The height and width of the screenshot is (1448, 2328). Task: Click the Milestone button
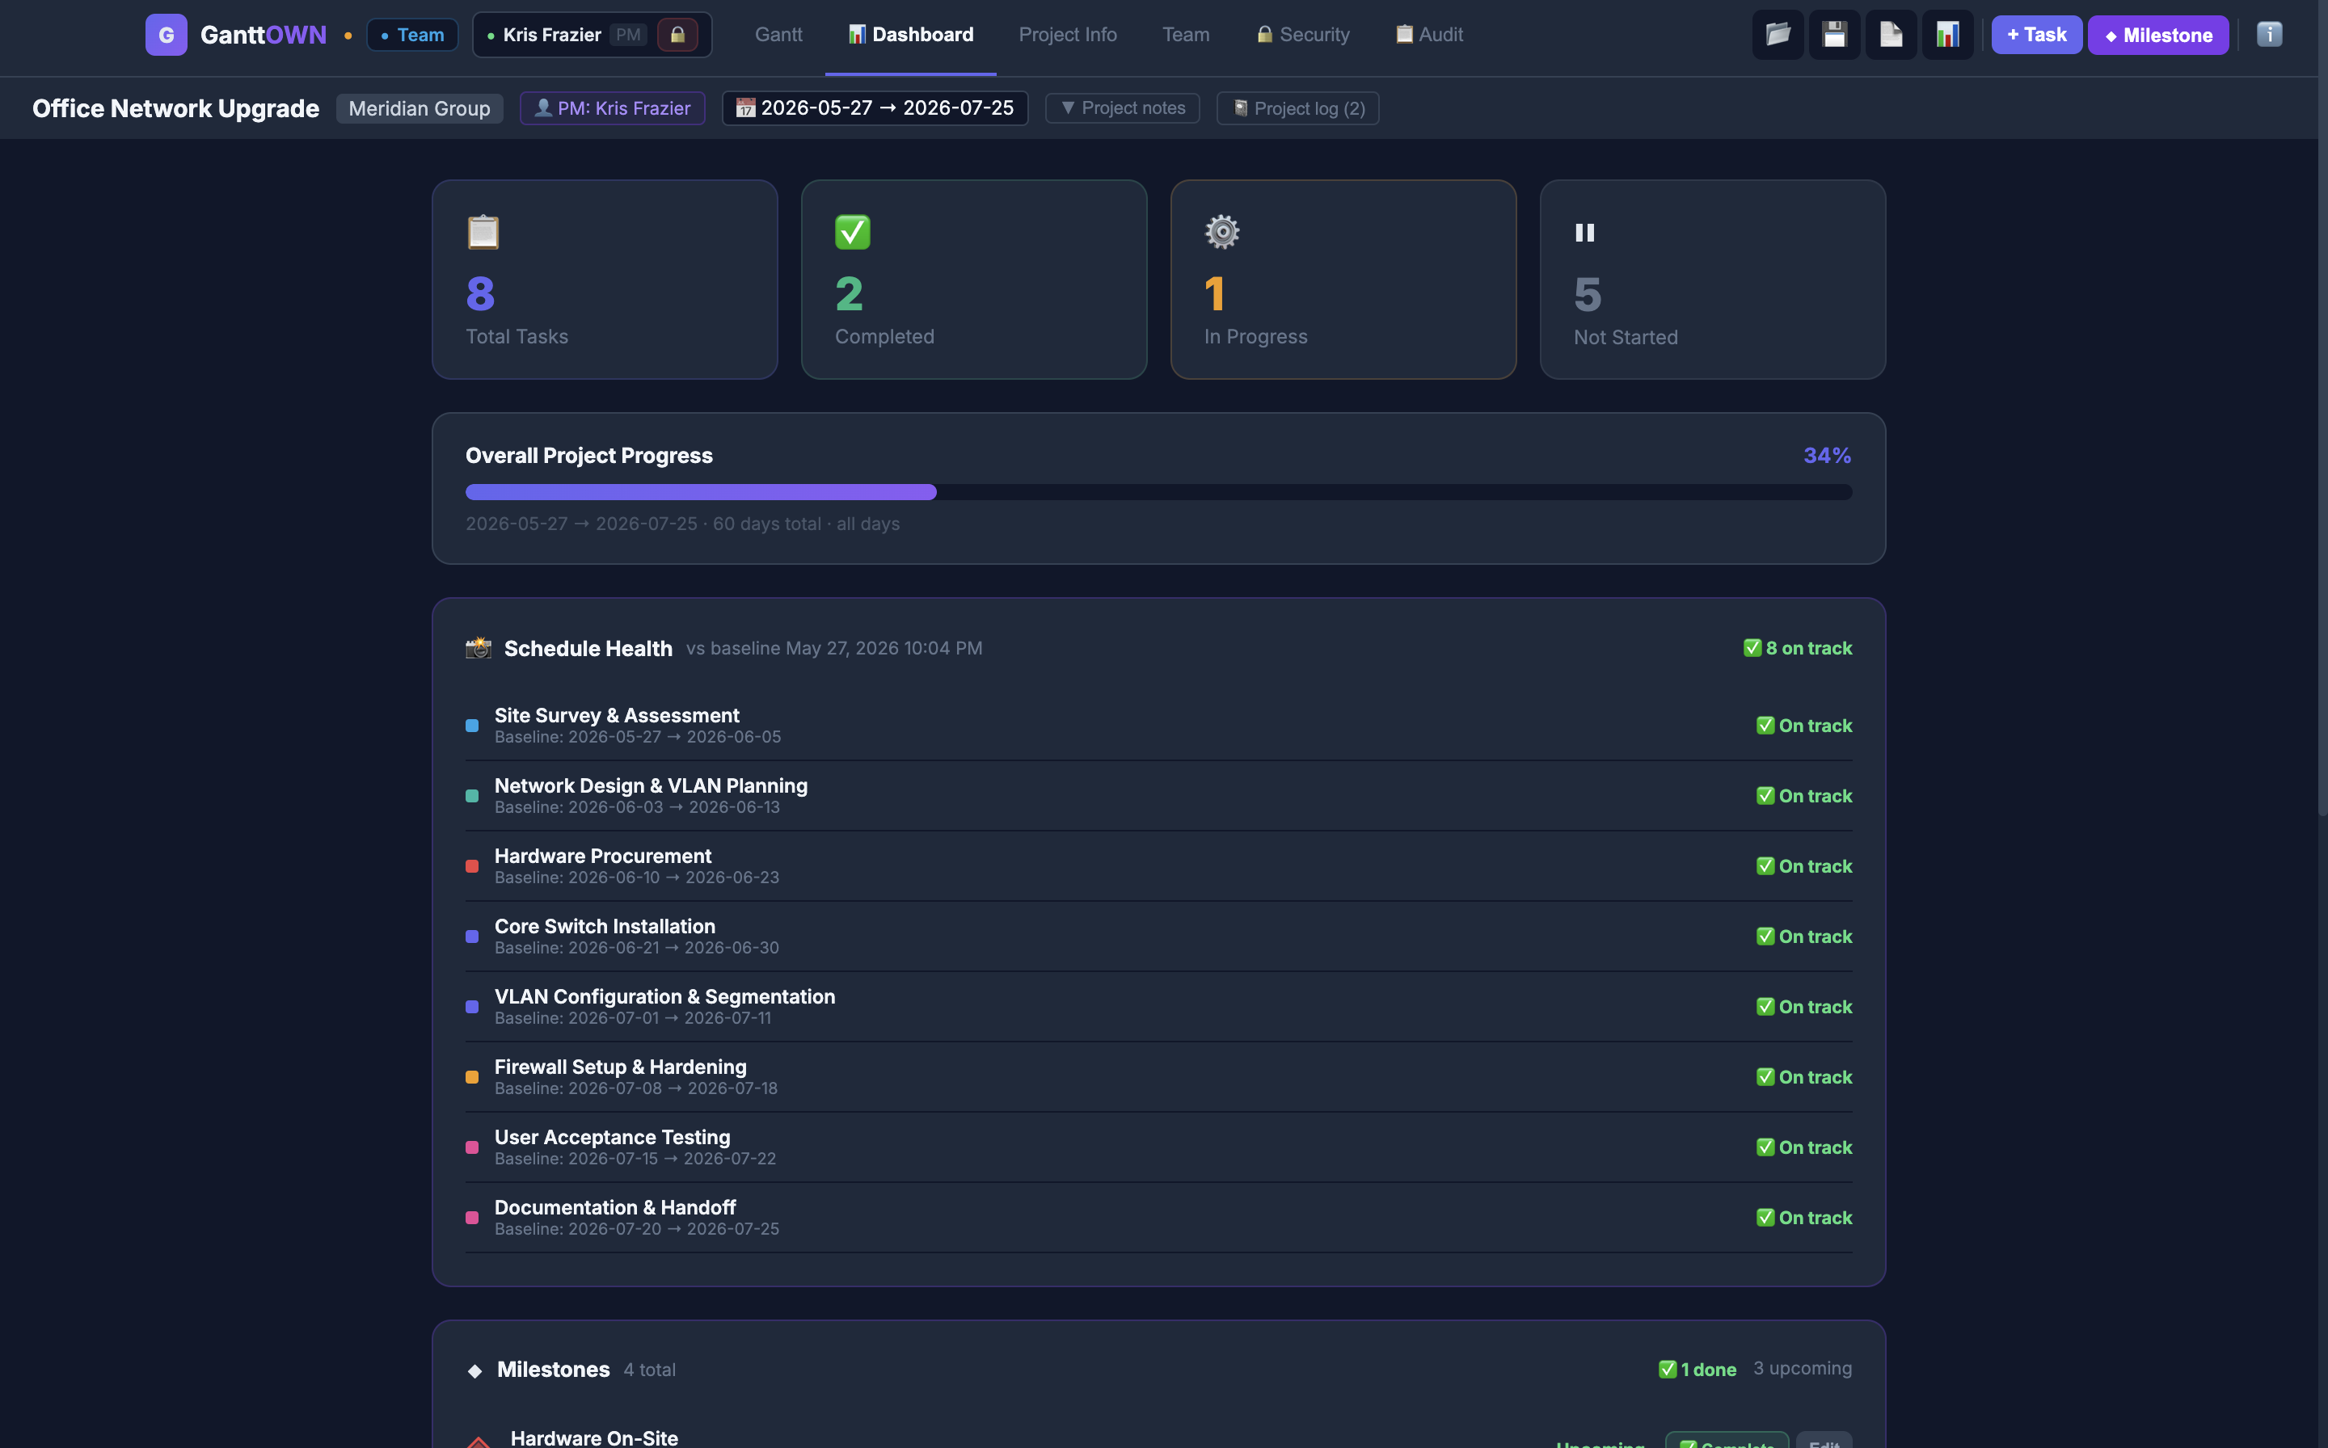pos(2157,35)
